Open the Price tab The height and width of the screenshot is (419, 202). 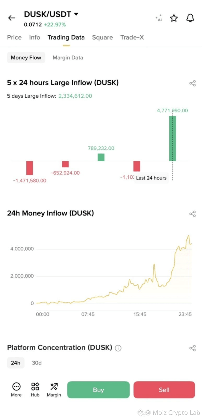point(14,37)
